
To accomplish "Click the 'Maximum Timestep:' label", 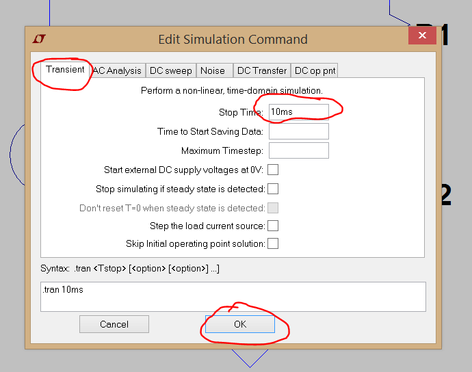I will coord(222,151).
